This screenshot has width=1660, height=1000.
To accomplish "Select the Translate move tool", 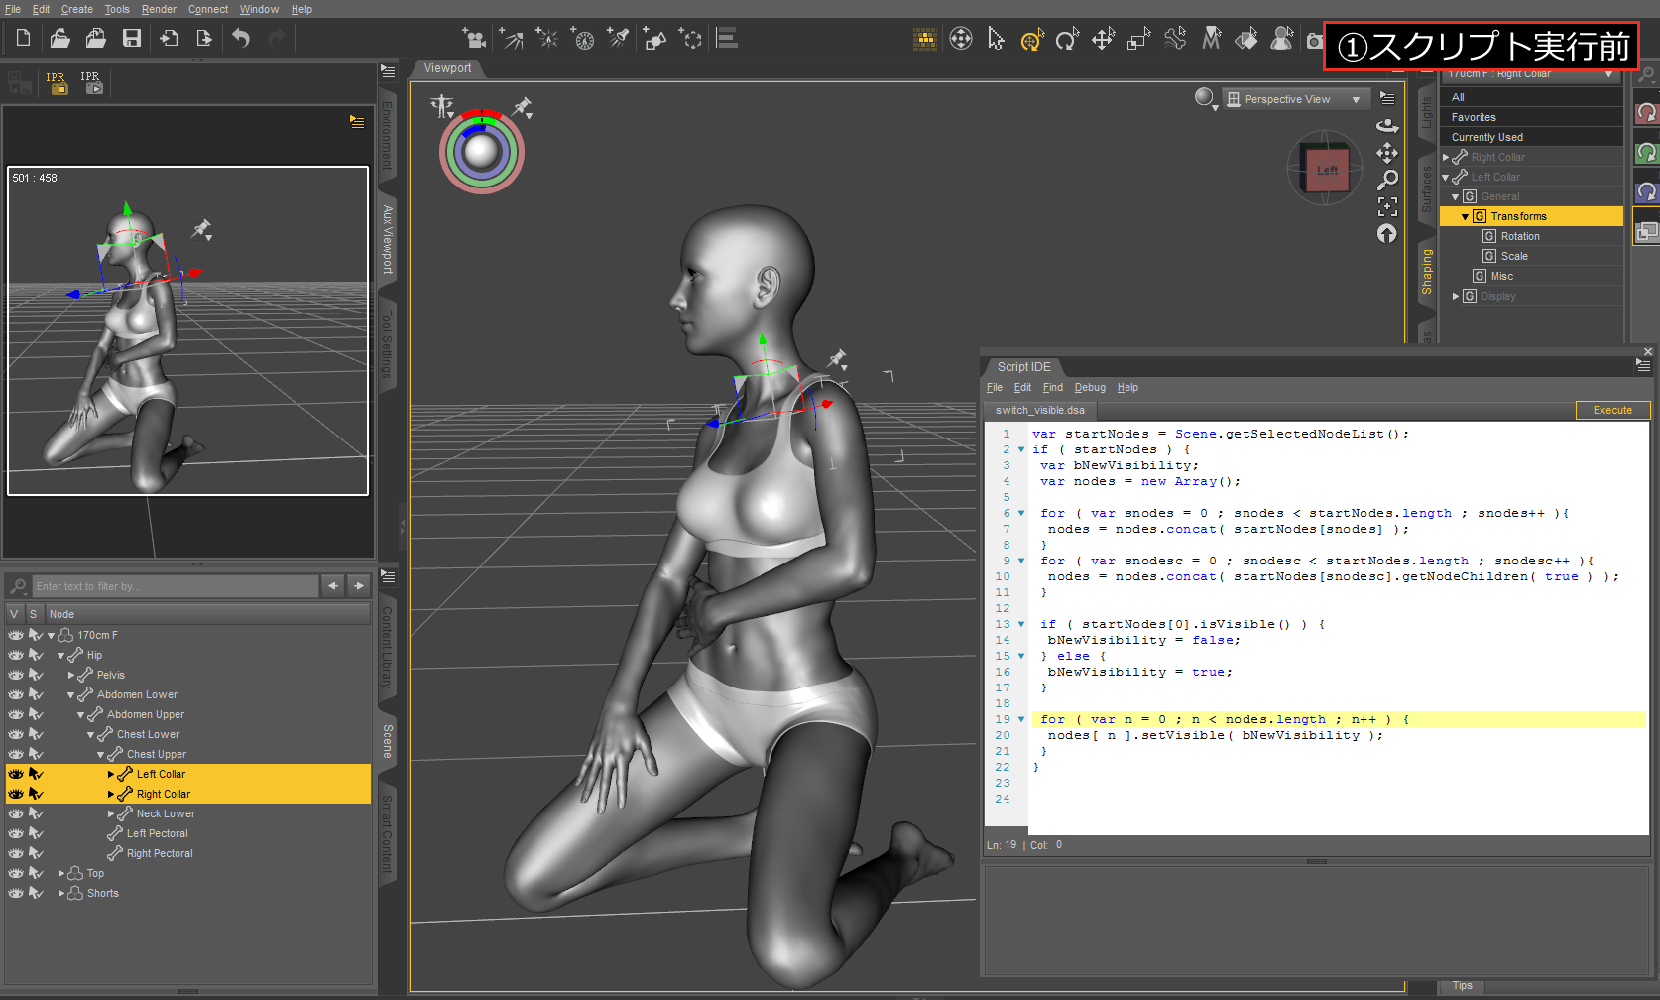I will coord(1103,39).
